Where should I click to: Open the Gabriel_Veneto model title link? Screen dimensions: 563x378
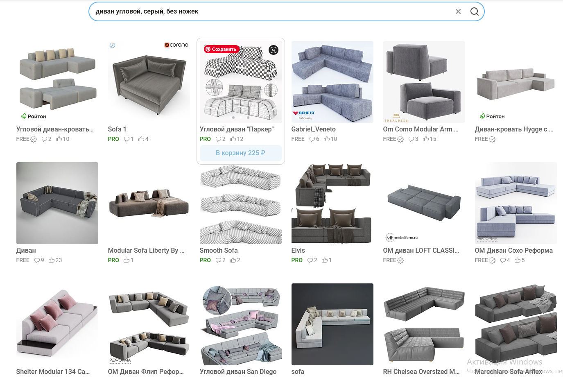(x=313, y=129)
